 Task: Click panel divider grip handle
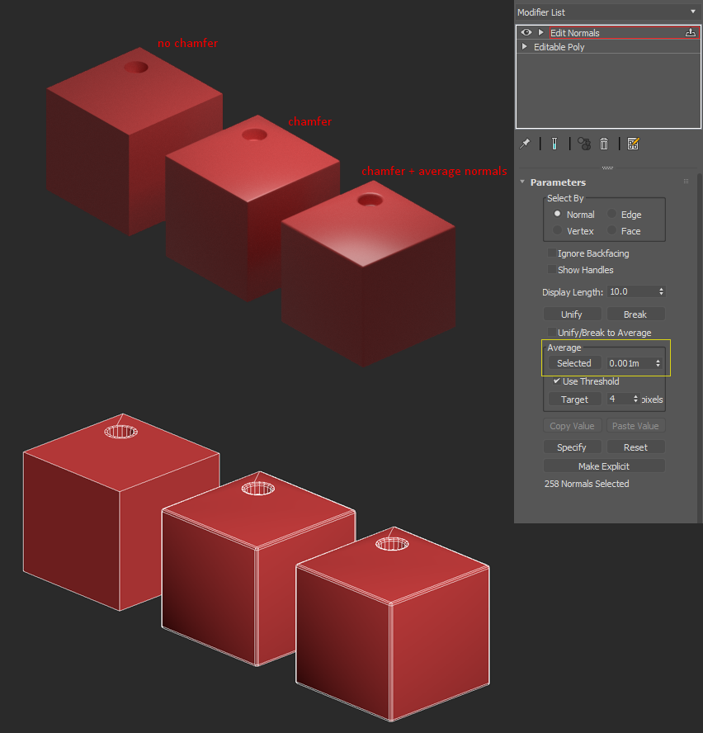click(607, 168)
